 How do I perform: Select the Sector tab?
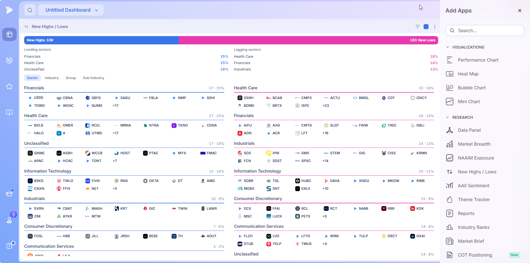[32, 78]
